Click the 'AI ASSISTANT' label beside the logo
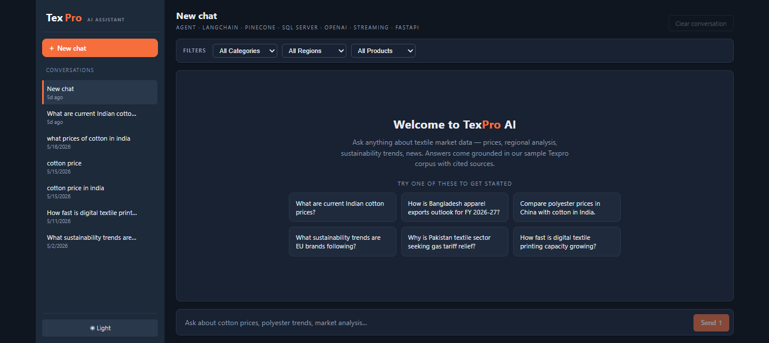 106,20
